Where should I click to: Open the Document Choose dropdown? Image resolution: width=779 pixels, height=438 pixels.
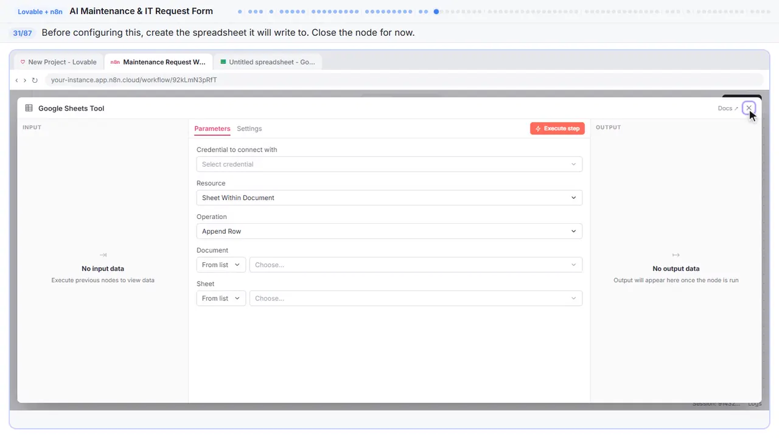(416, 265)
